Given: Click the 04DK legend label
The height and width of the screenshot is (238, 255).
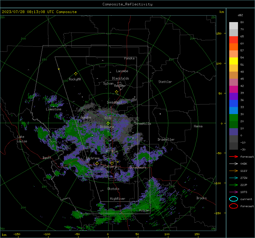Looking at the screenshot, I should click(244, 164).
